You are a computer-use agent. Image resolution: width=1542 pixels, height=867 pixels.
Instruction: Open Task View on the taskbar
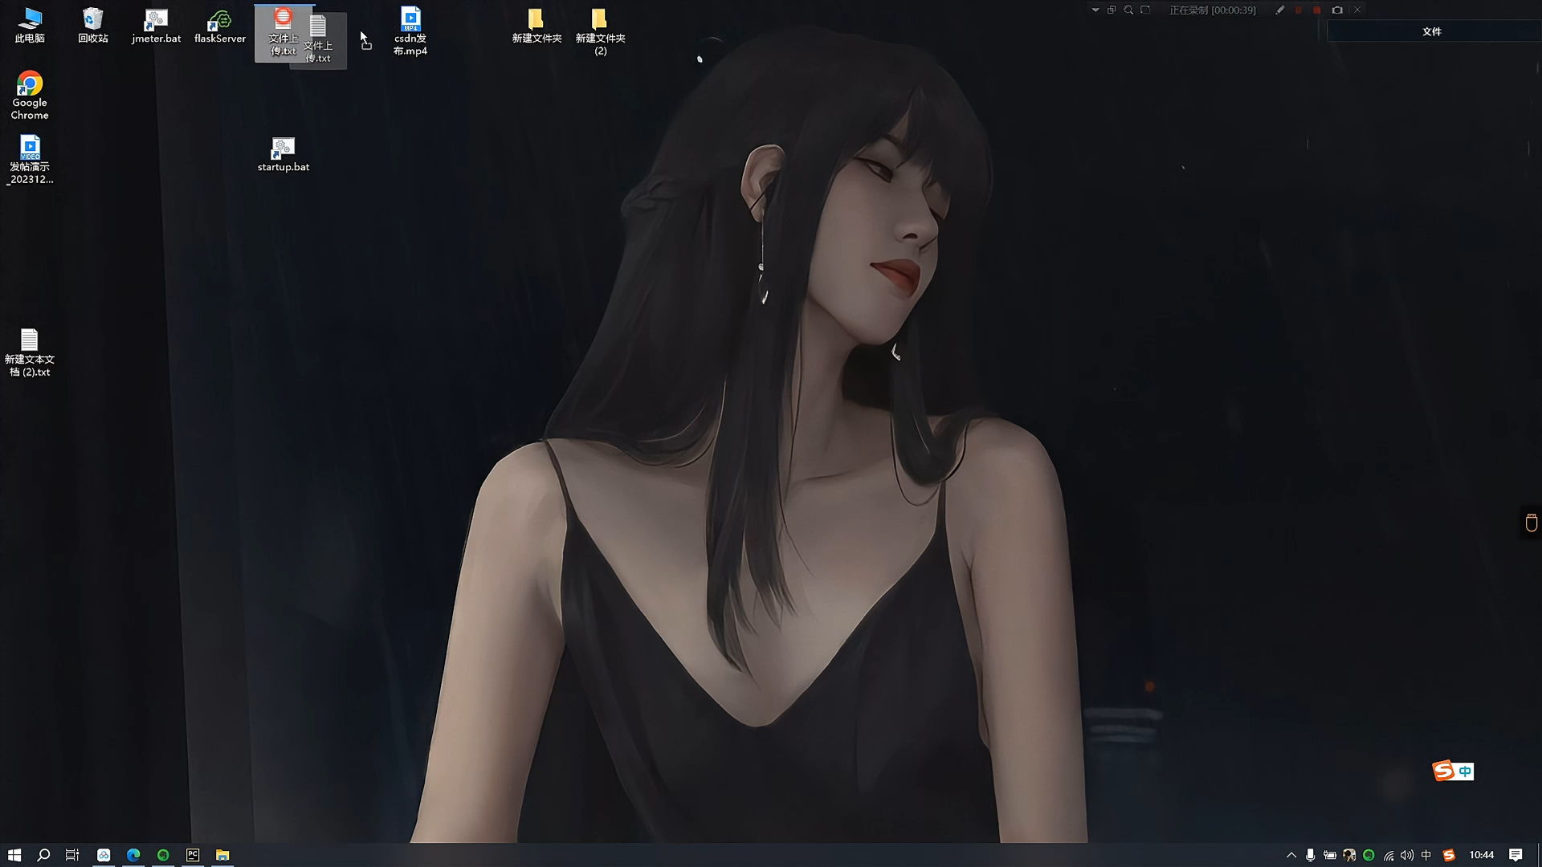coord(72,855)
